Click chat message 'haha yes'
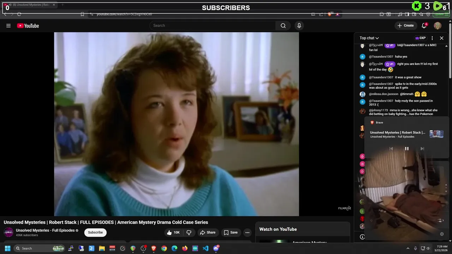The width and height of the screenshot is (452, 254). pos(401,56)
